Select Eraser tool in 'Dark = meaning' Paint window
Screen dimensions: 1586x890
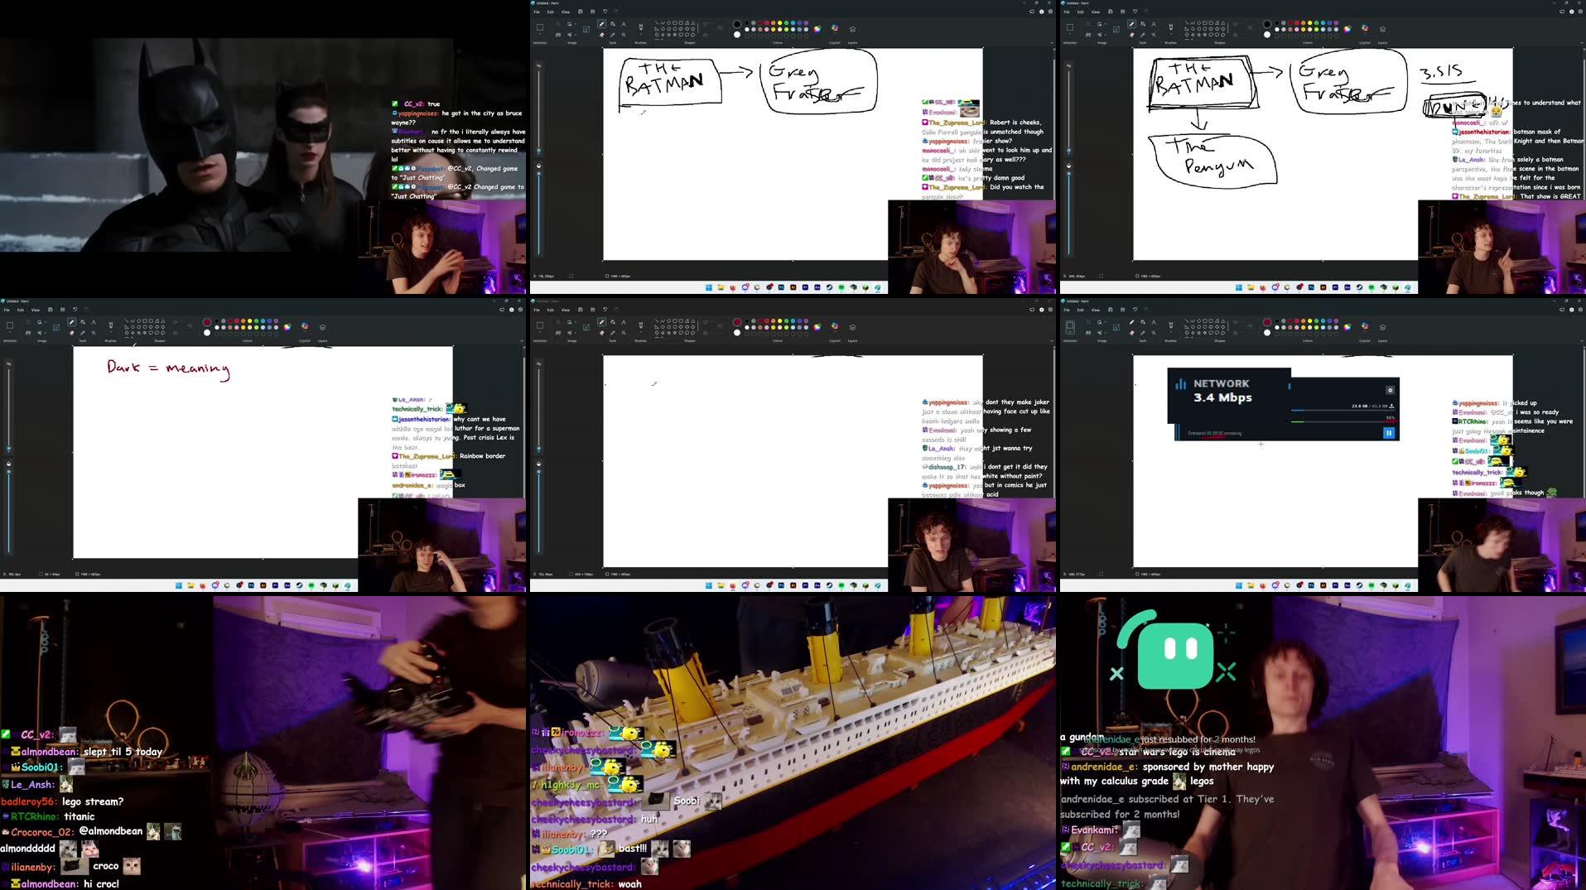click(x=71, y=333)
